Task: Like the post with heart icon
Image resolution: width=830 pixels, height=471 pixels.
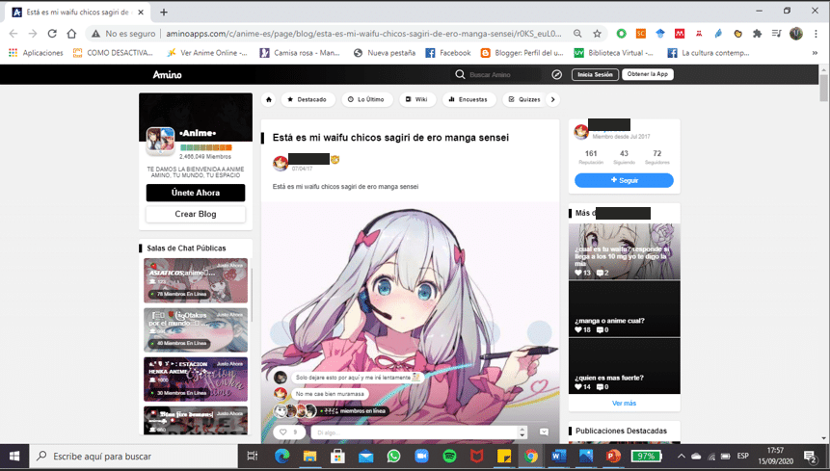Action: (283, 432)
